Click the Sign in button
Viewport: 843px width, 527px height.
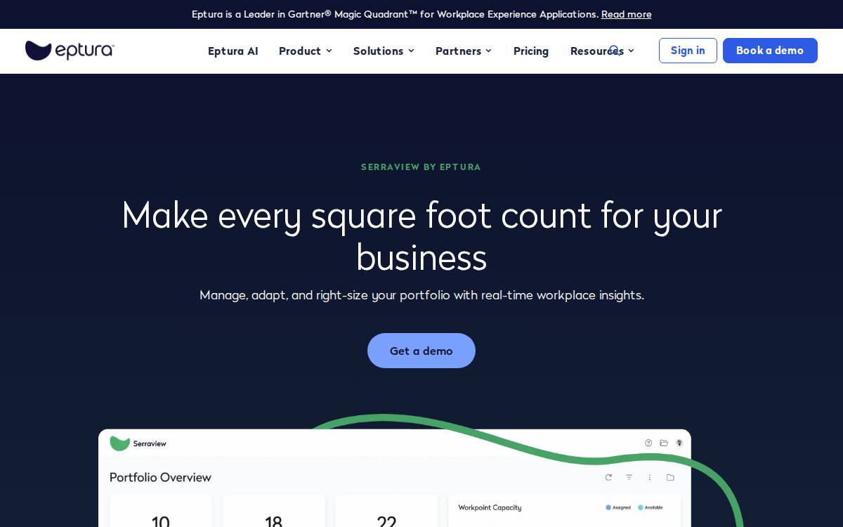click(688, 51)
